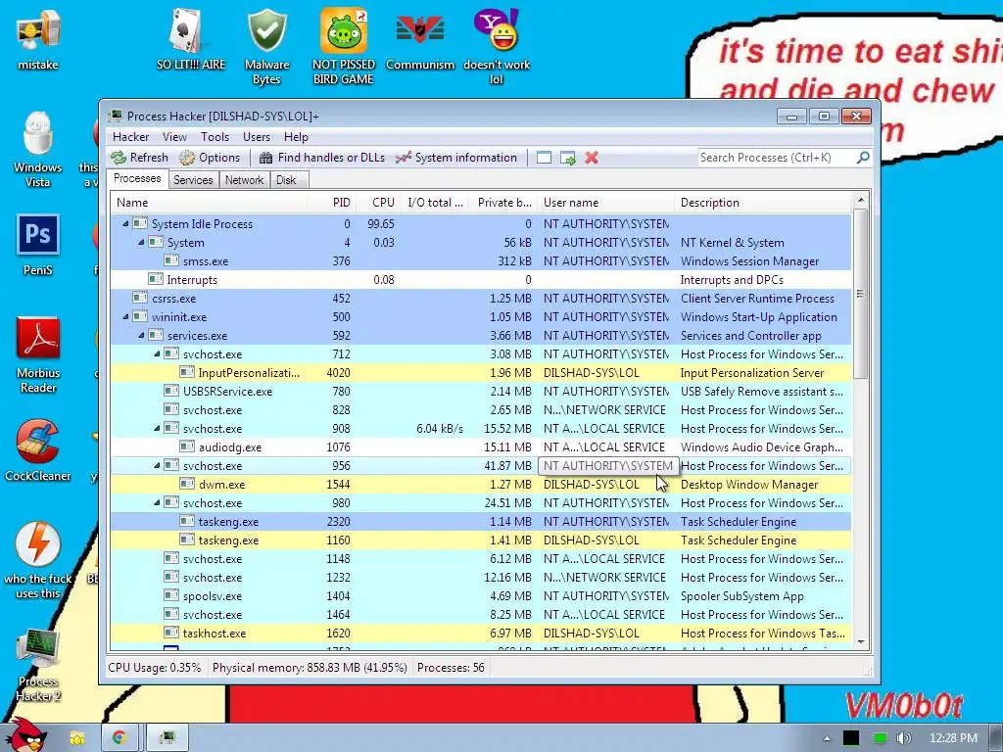1003x752 pixels.
Task: Click the USBSRService.exe process icon
Action: pyautogui.click(x=171, y=390)
